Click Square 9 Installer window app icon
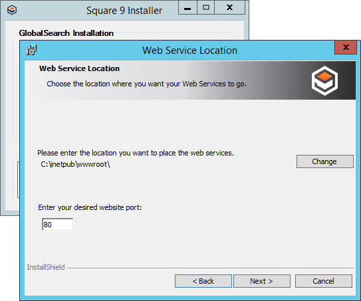 (x=12, y=10)
